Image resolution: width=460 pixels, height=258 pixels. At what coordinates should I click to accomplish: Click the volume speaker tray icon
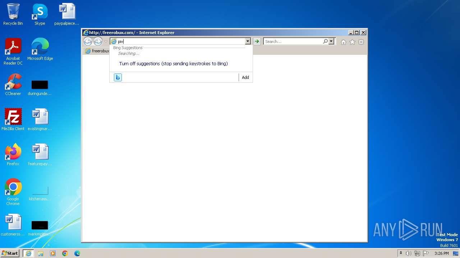click(409, 253)
